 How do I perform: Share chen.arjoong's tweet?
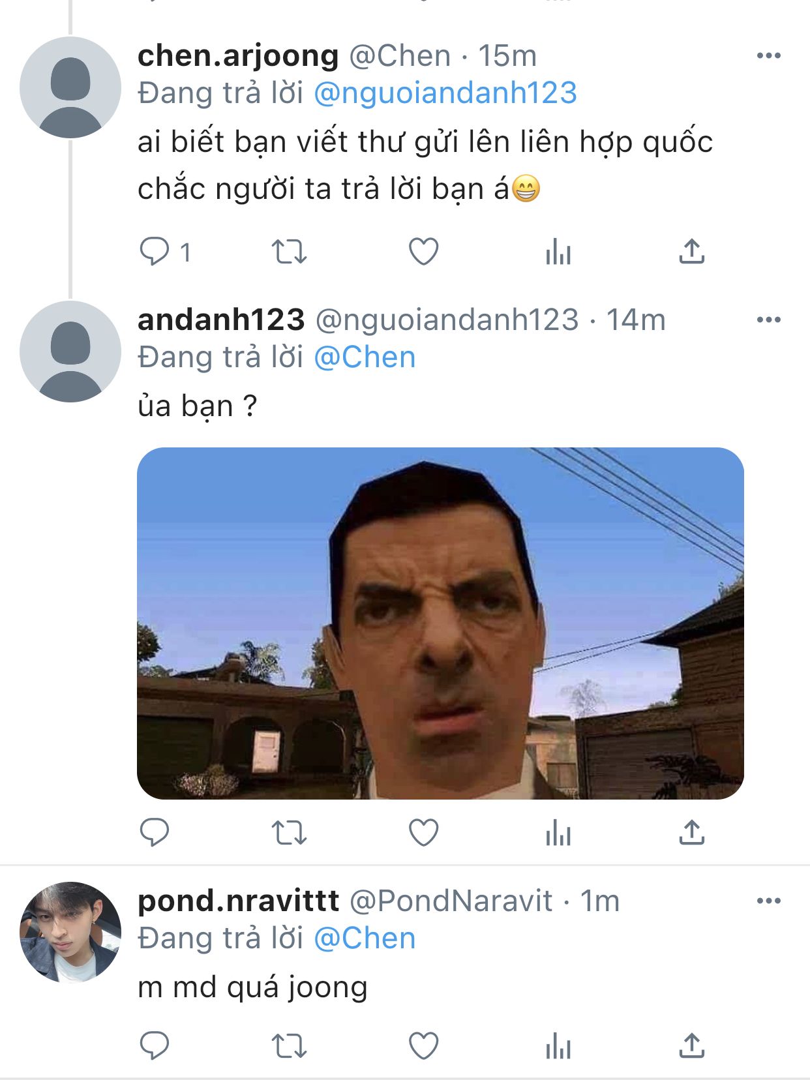[x=692, y=252]
